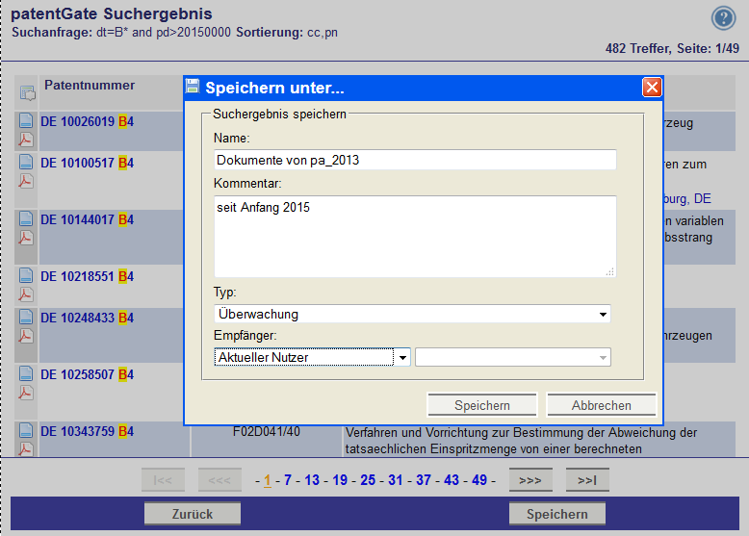Click the disabled <<< previous pages button
The image size is (749, 536).
220,480
